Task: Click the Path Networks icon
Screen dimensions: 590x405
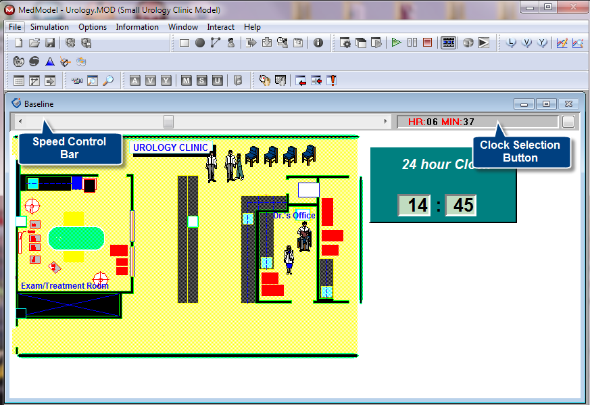Action: [x=216, y=43]
